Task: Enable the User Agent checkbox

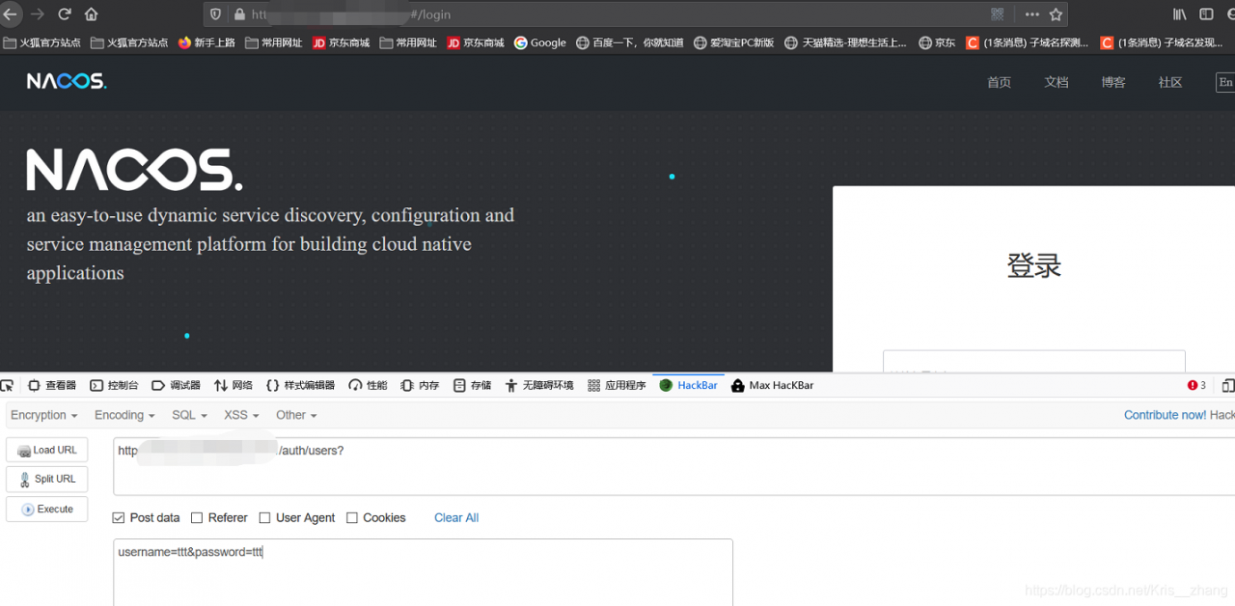Action: [264, 518]
